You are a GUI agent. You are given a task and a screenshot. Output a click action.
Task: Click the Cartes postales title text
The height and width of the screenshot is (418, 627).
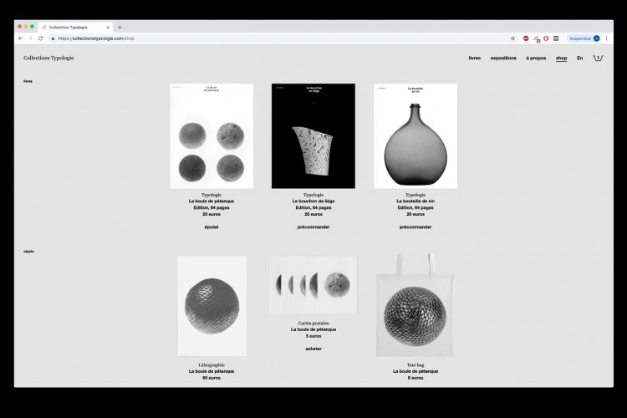pyautogui.click(x=313, y=323)
